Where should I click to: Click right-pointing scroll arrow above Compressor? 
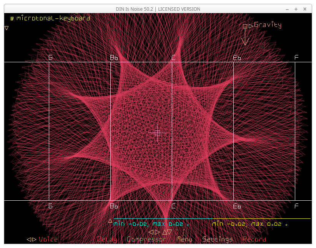(x=157, y=232)
